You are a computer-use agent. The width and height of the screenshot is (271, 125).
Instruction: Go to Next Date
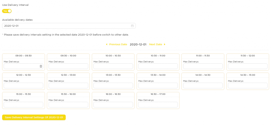pyautogui.click(x=156, y=44)
